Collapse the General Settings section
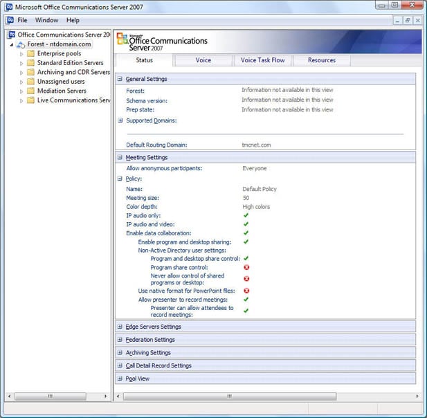Screen dimensions: 427x418 [120, 79]
